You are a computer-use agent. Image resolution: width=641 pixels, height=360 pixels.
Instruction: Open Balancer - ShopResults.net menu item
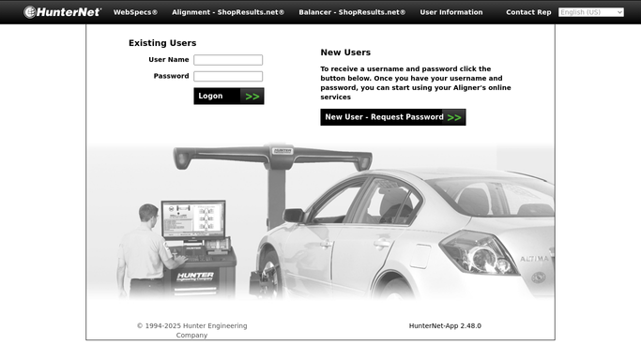352,12
